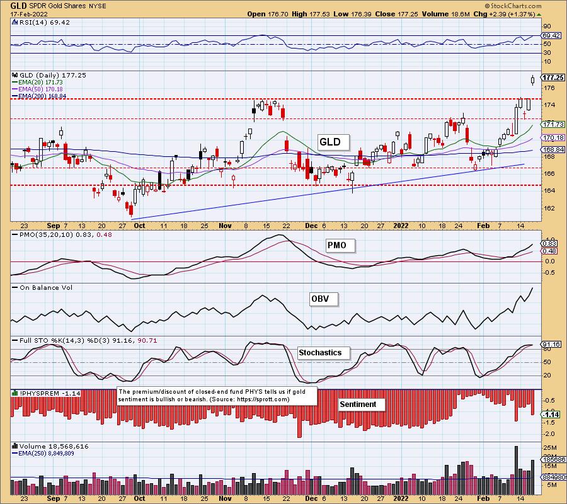
Task: Click the Oct label on the upper date axis
Action: pyautogui.click(x=139, y=226)
